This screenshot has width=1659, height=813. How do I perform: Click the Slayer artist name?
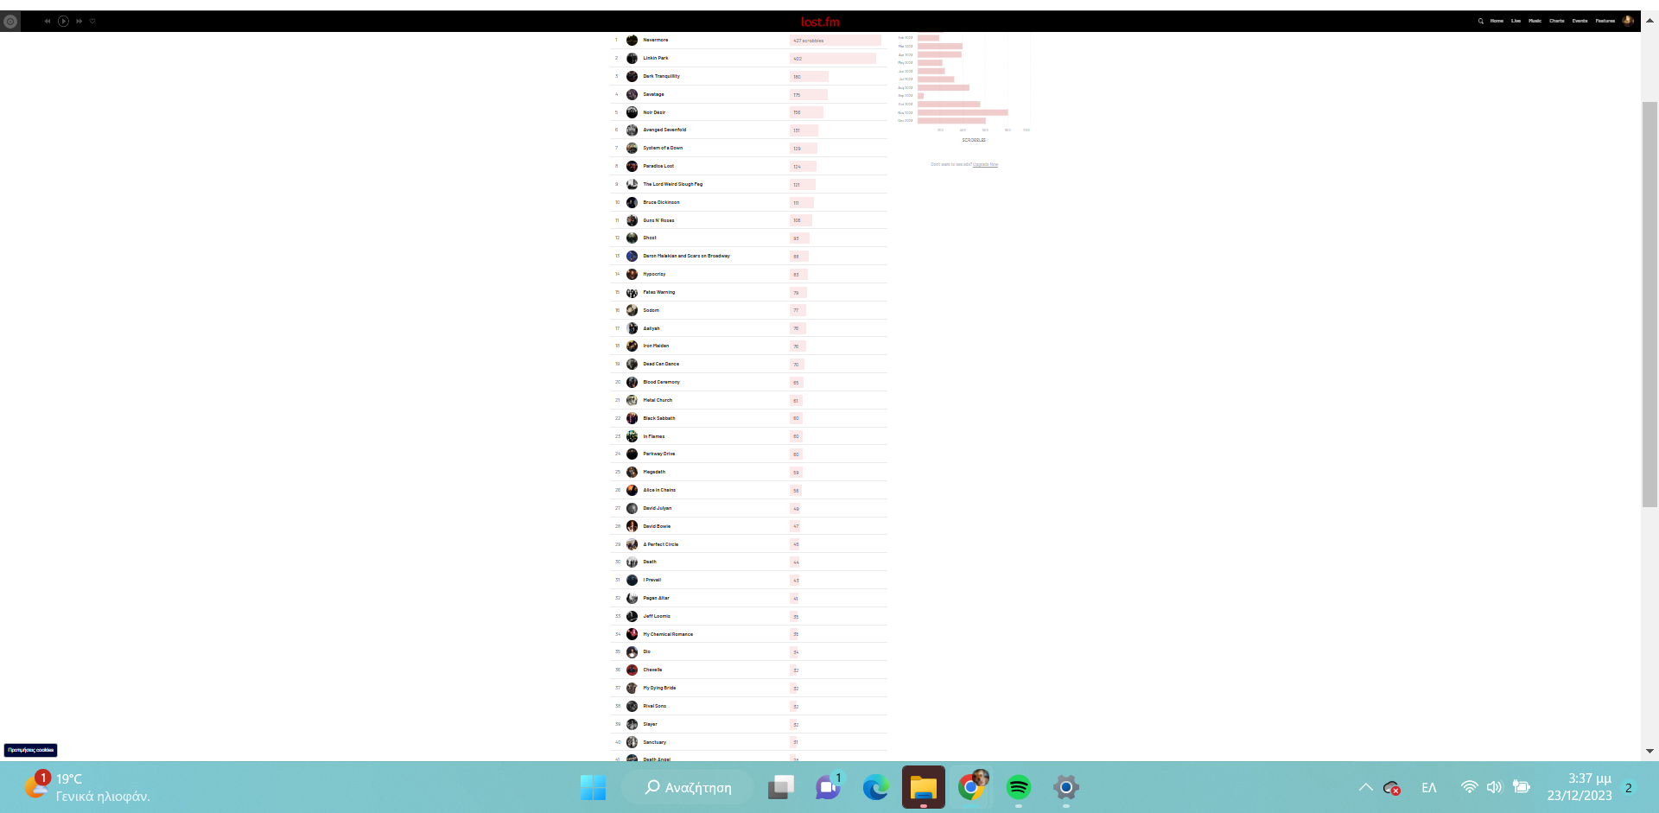(650, 724)
